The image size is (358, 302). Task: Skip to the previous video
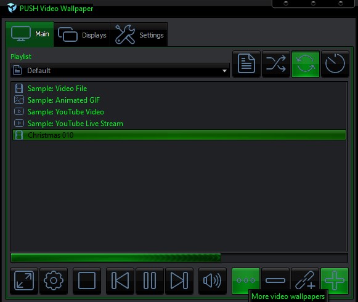tap(120, 280)
